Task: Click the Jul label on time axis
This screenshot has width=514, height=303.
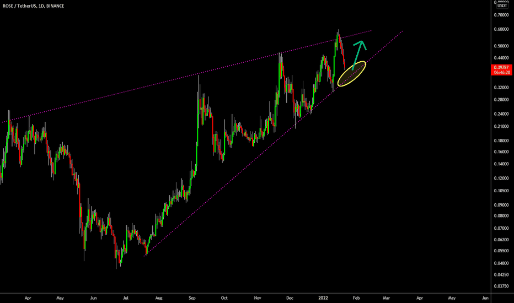Action: (126, 298)
